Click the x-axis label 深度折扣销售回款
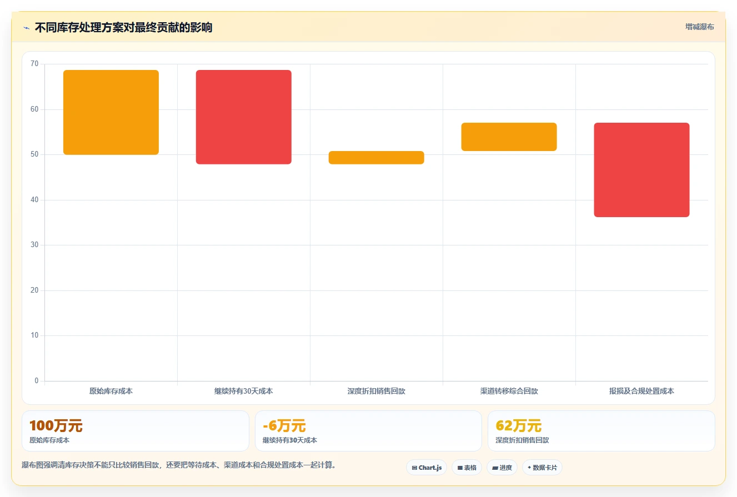 click(377, 391)
